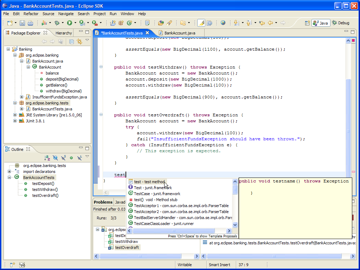Toggle Hide Local Types in Outline

pyautogui.click(x=79, y=158)
